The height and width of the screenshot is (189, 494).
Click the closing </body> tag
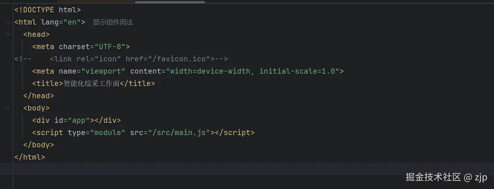coord(39,145)
